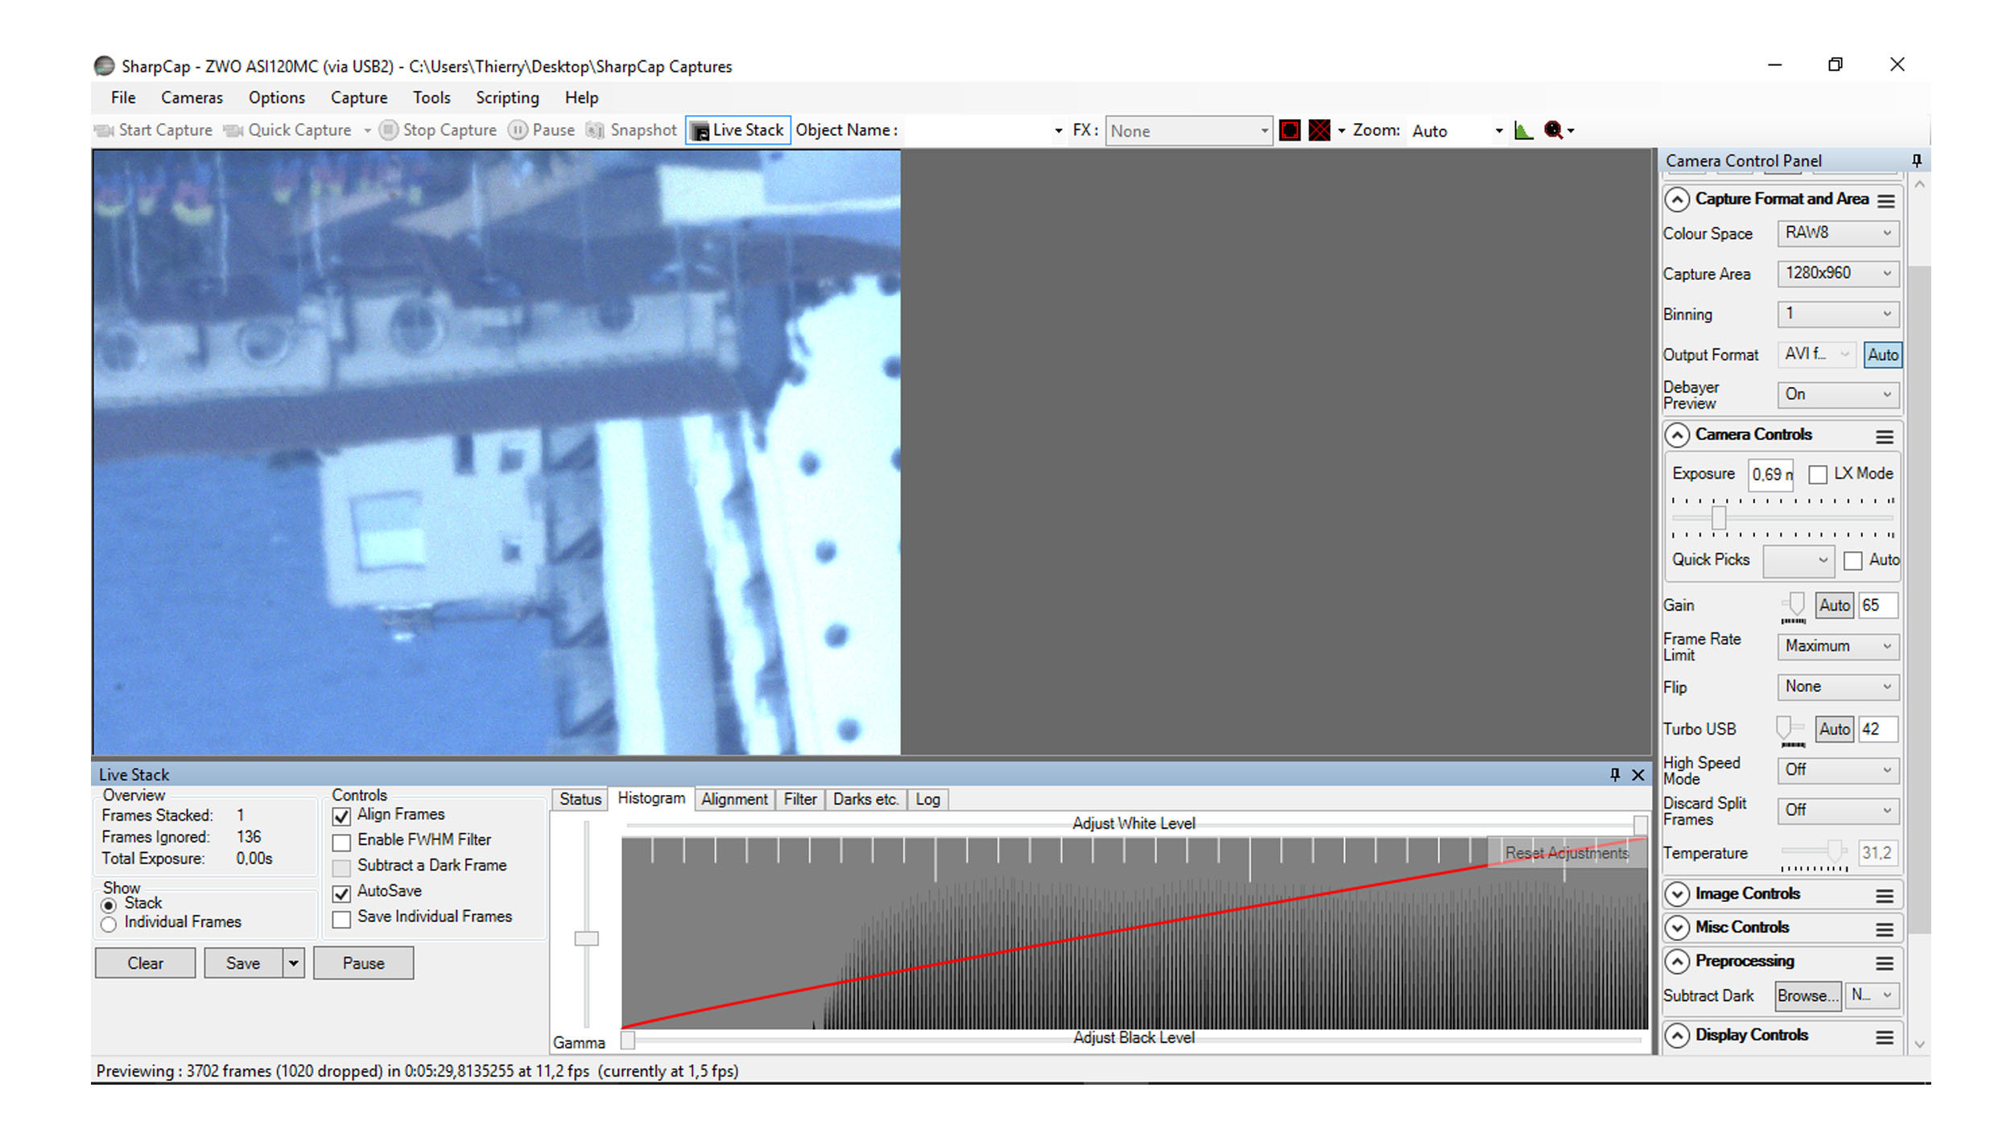The image size is (1990, 1133).
Task: Enable the FWHM Filter checkbox
Action: pyautogui.click(x=341, y=843)
